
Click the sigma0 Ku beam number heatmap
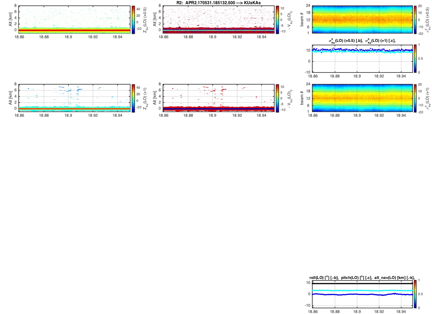(x=362, y=20)
